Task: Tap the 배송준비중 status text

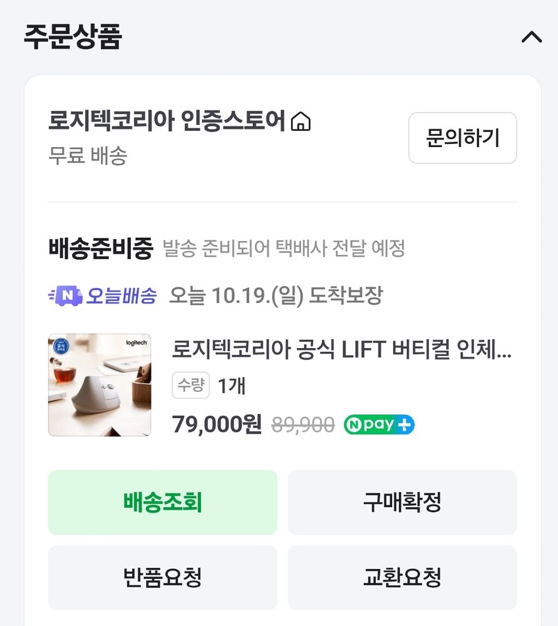Action: tap(101, 248)
